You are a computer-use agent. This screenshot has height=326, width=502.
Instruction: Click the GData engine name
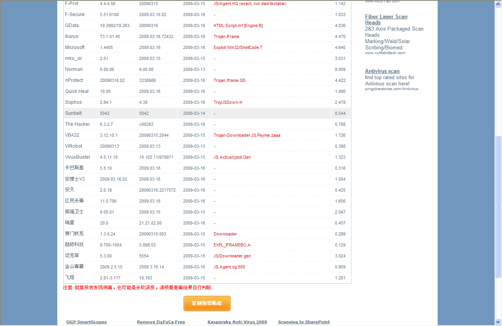(x=72, y=25)
